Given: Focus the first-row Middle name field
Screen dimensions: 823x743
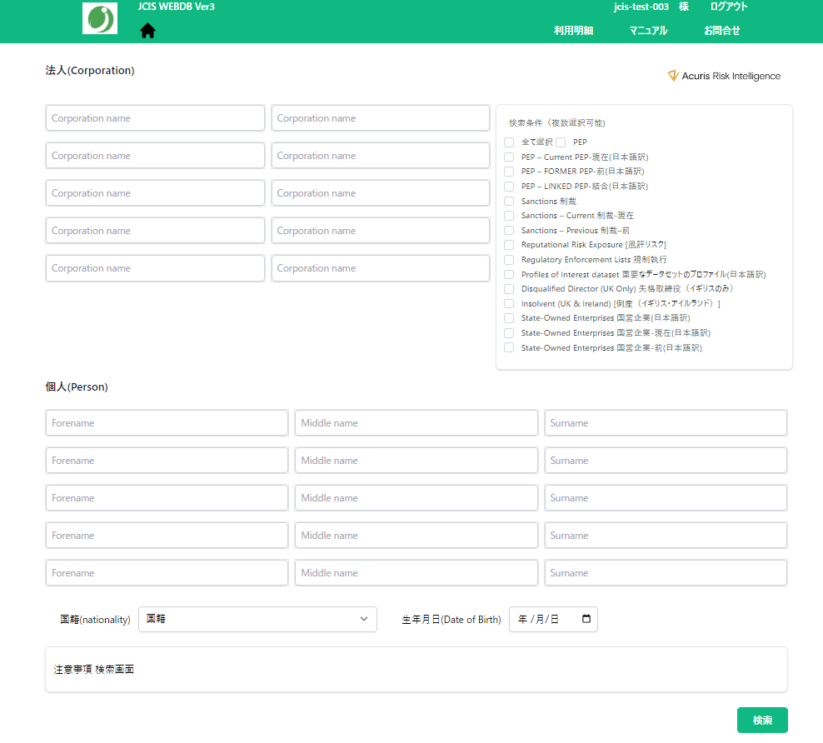Looking at the screenshot, I should (x=416, y=423).
